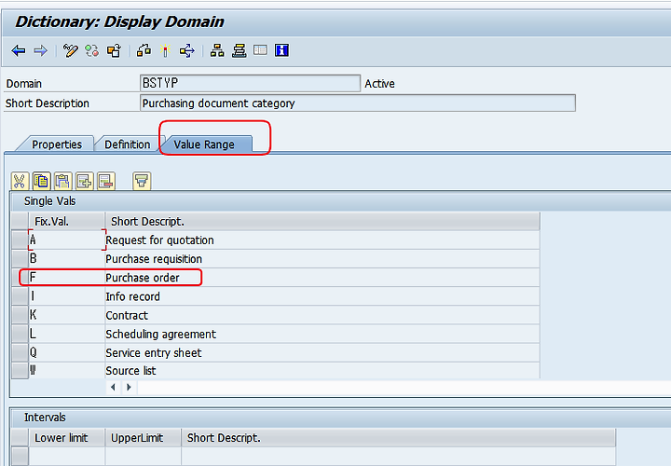The image size is (671, 466).
Task: Select the Value Range tab
Action: 204,144
